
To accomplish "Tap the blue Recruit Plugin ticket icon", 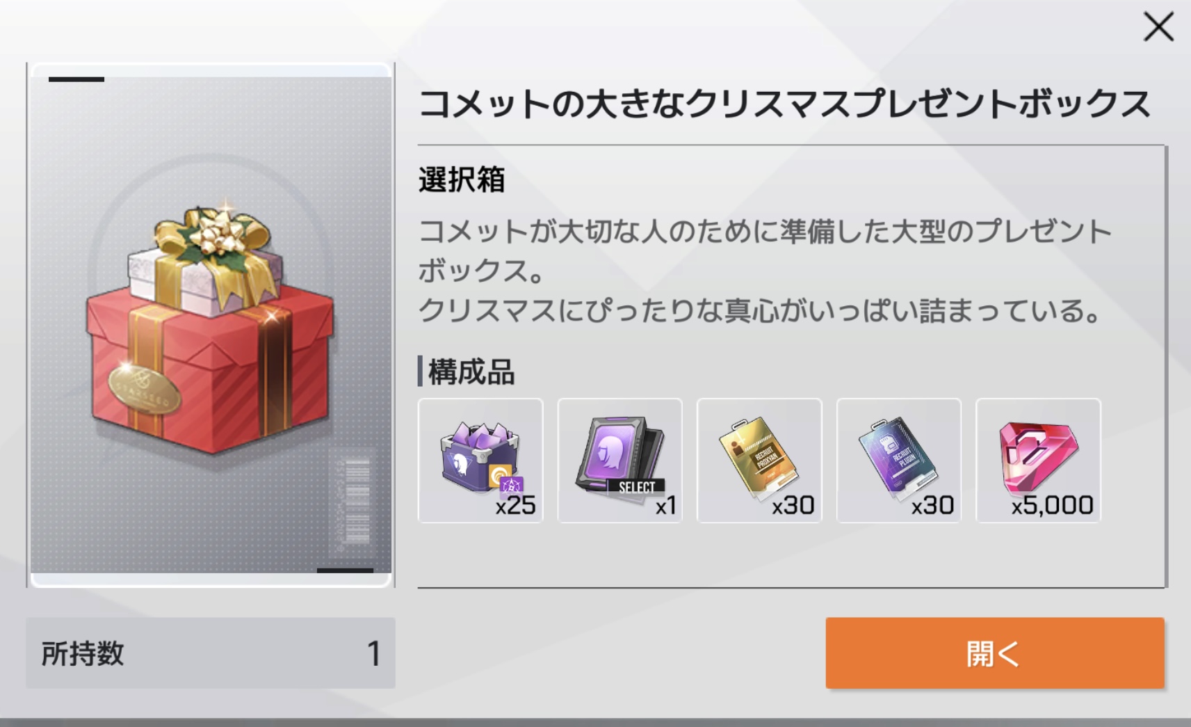I will pyautogui.click(x=898, y=460).
